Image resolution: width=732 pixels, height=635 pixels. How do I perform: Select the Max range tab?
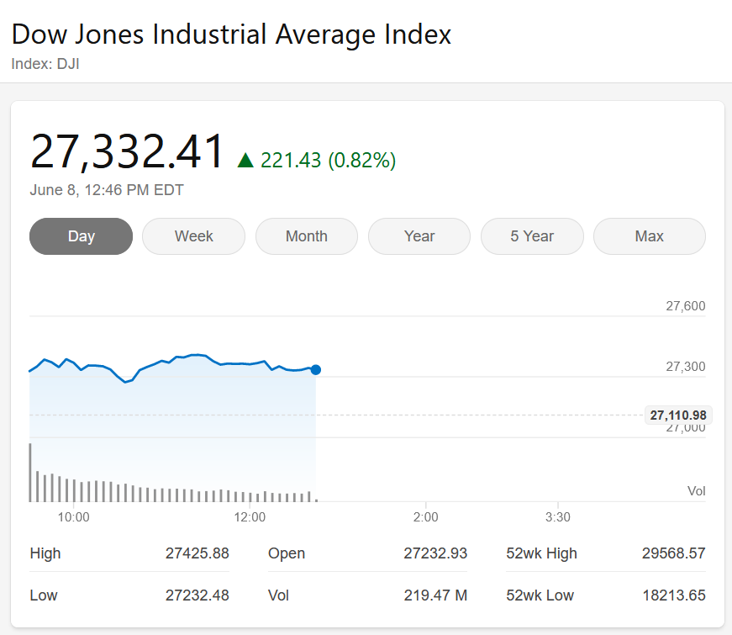(650, 236)
